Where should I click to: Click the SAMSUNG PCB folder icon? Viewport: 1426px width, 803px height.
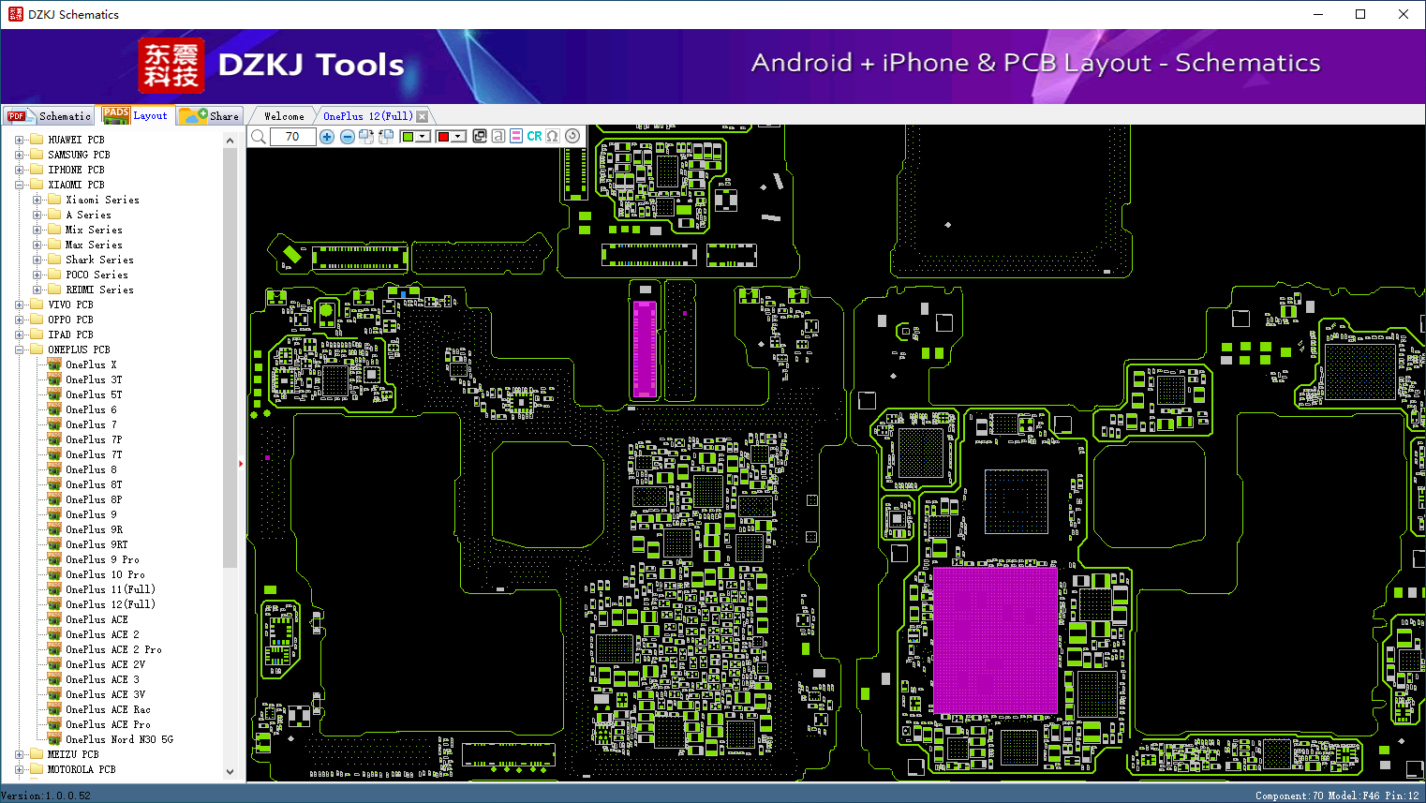[37, 155]
